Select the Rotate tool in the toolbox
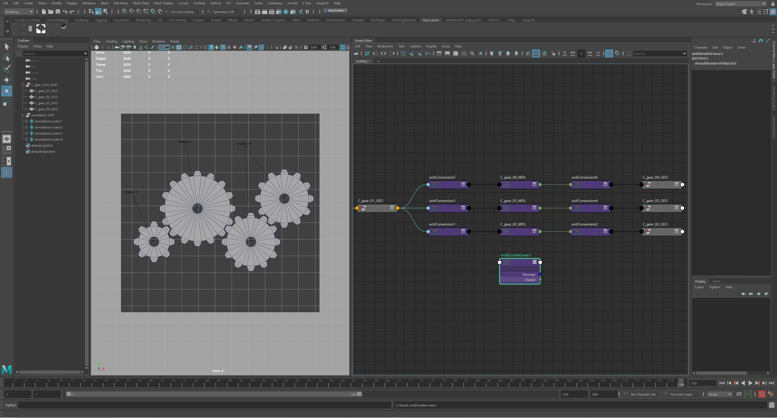 click(x=7, y=91)
